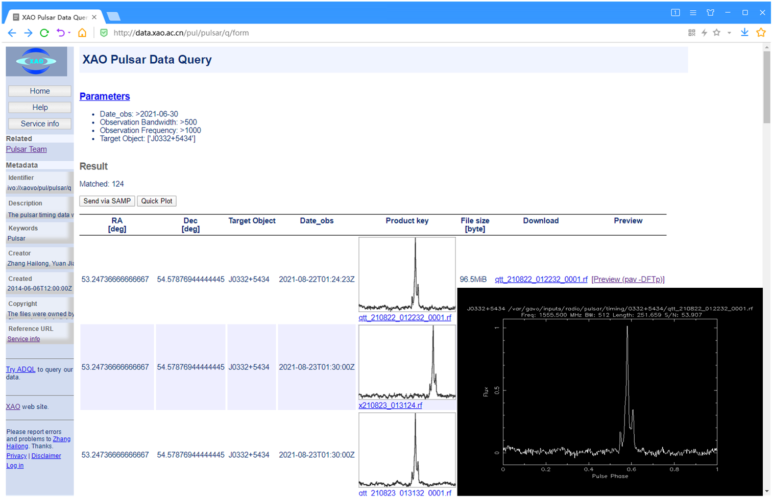The width and height of the screenshot is (772, 497).
Task: Reload the page with the green refresh icon
Action: (44, 33)
